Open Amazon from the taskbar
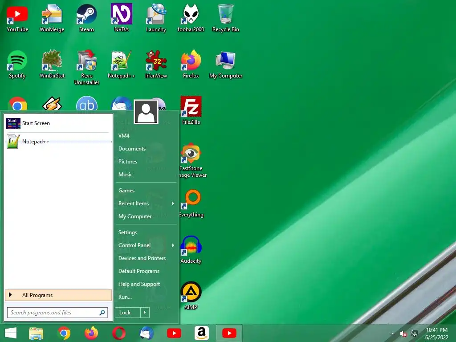Screen dimensions: 456x342 pyautogui.click(x=202, y=333)
